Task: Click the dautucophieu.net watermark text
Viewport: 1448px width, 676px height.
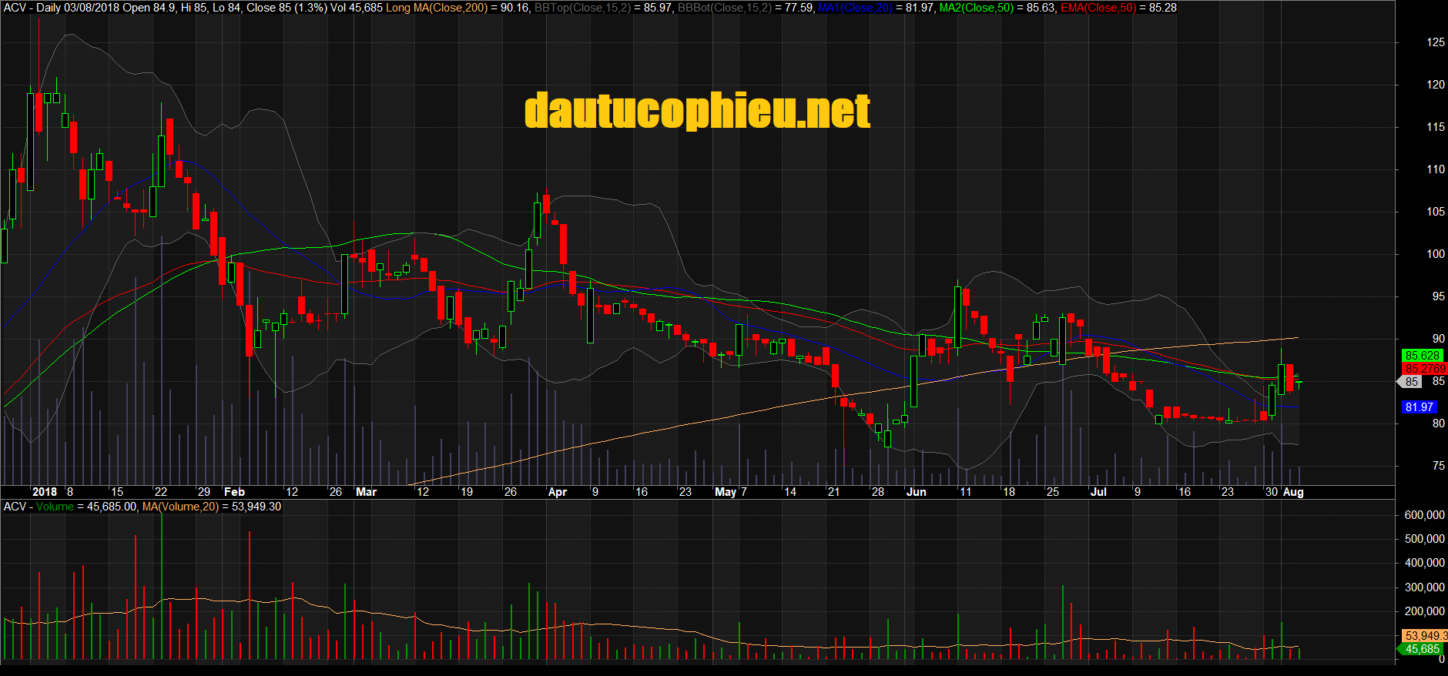Action: click(697, 112)
